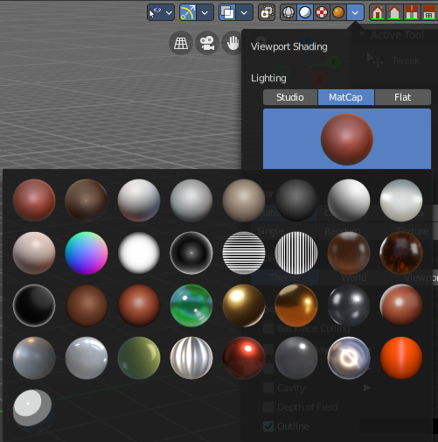Screen dimensions: 438x442
Task: Choose the horizontal striped matcap
Action: [x=244, y=253]
